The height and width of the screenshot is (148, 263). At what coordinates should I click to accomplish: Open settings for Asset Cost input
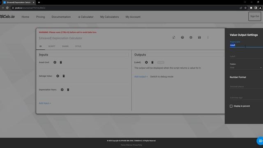pyautogui.click(x=55, y=62)
